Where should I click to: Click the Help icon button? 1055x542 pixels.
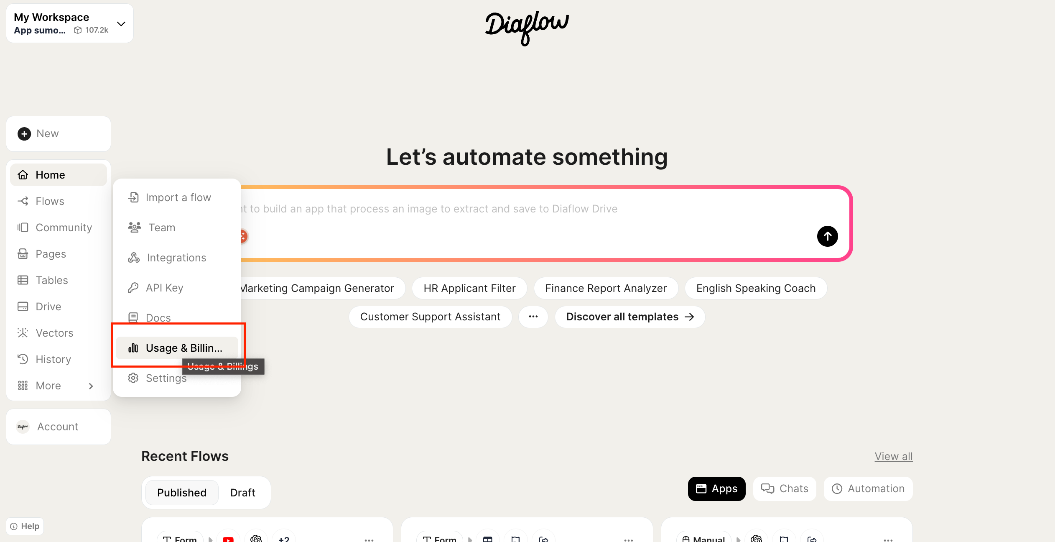(25, 526)
